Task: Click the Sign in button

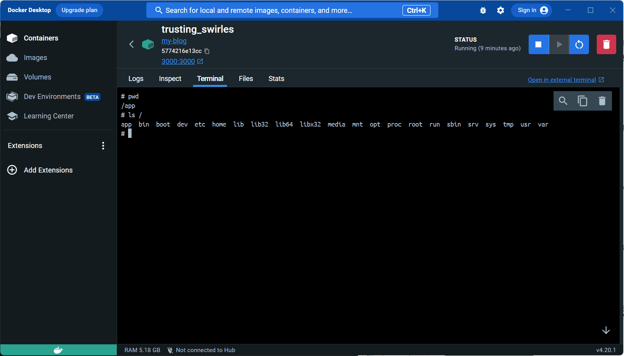Action: (x=532, y=10)
